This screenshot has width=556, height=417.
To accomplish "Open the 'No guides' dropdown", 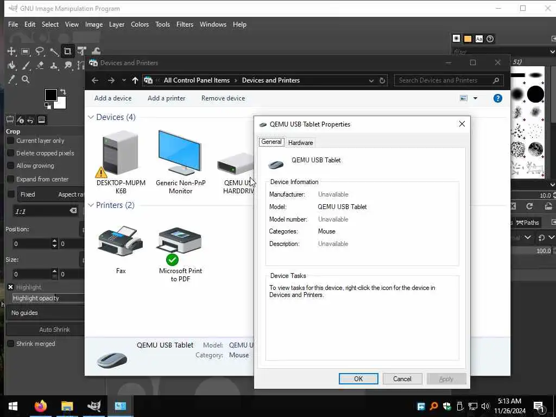I will (x=46, y=313).
